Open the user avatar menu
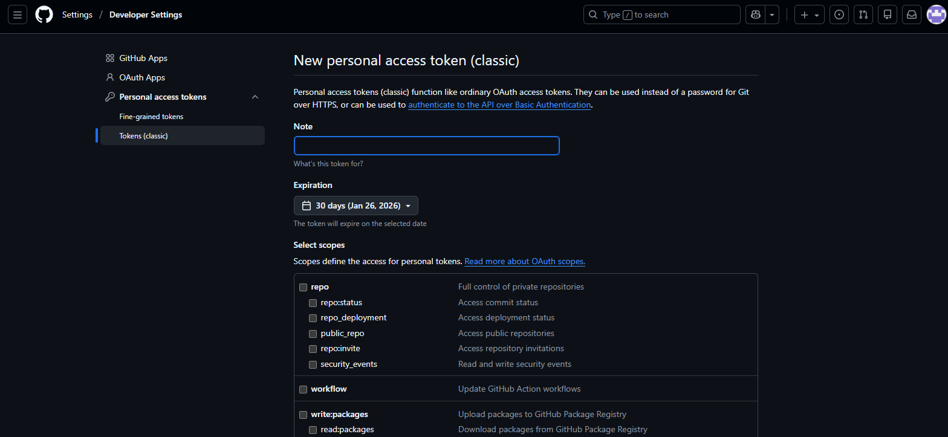The width and height of the screenshot is (948, 437). (936, 15)
